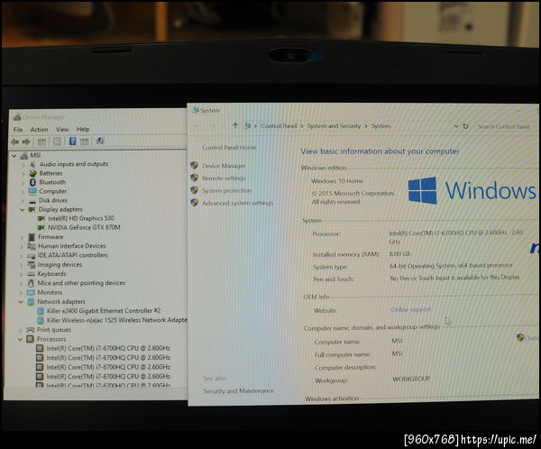Open the Action menu in Device Manager
The width and height of the screenshot is (541, 449).
39,130
